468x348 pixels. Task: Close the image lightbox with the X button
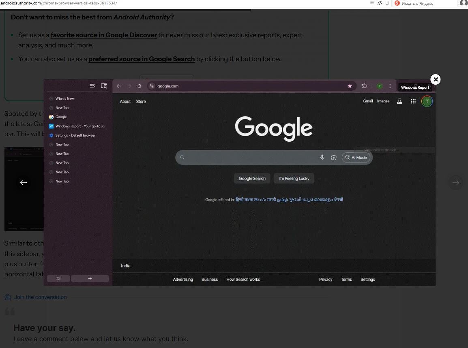pos(435,79)
